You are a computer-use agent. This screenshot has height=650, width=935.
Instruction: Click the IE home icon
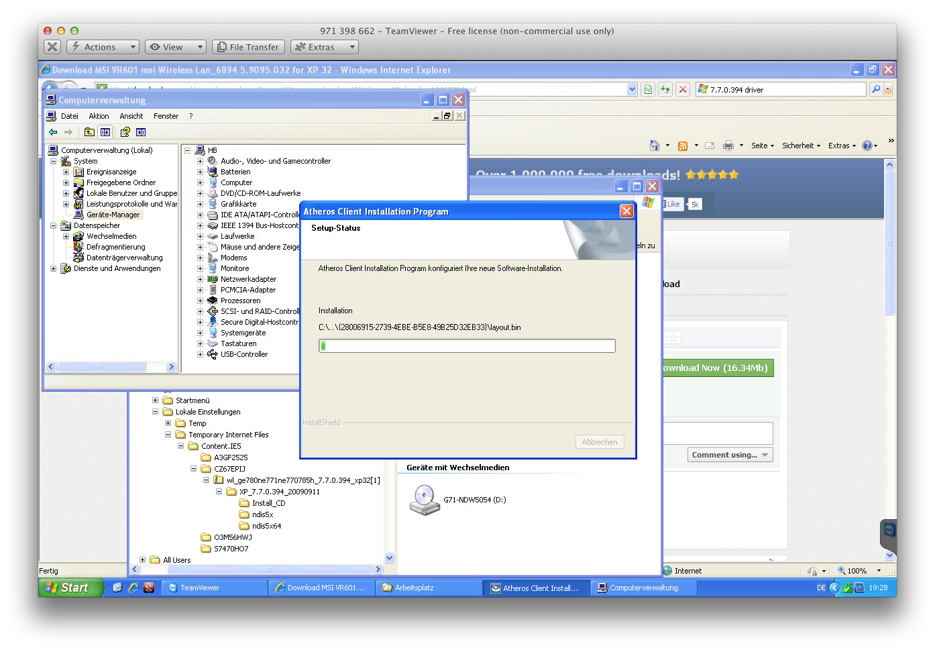655,146
